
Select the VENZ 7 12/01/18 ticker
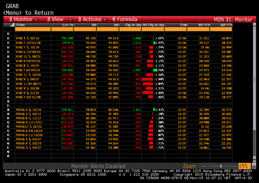click(x=28, y=43)
